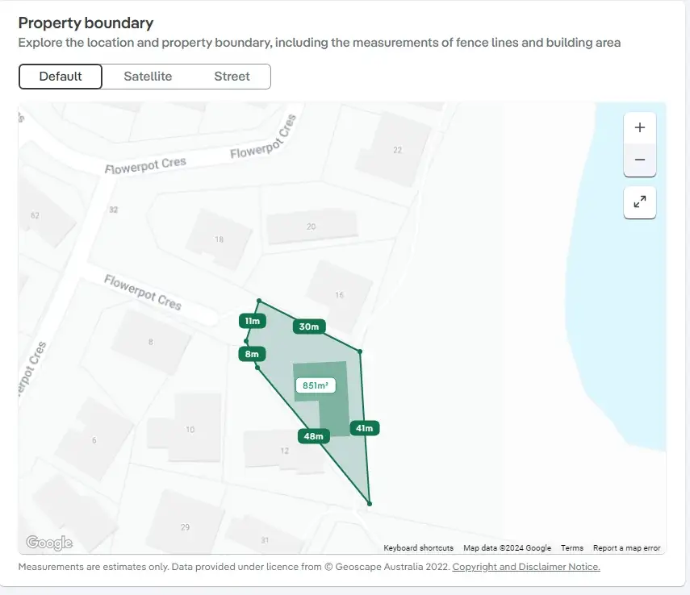The image size is (690, 595).
Task: Click the 41m fence line label
Action: (x=365, y=428)
